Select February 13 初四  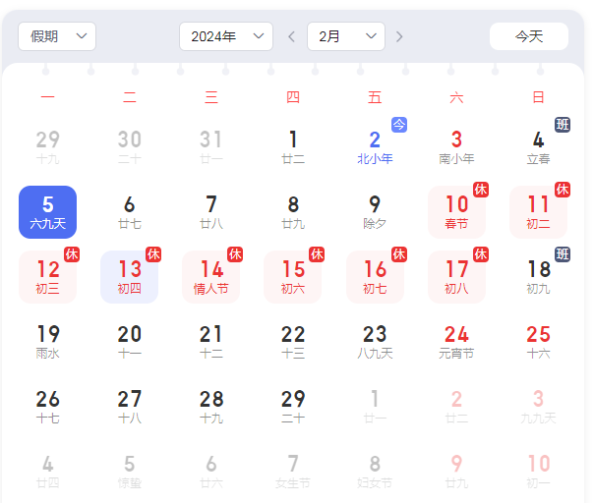(x=129, y=277)
